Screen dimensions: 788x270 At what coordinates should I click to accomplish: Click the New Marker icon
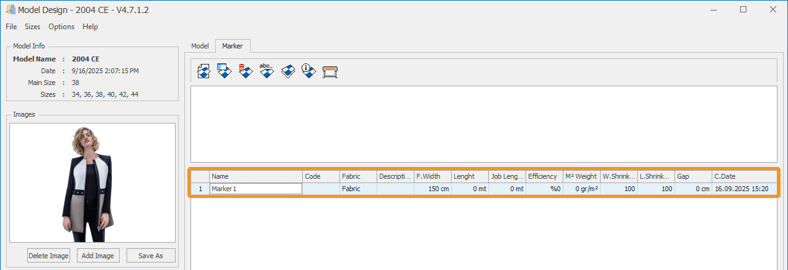tap(203, 71)
